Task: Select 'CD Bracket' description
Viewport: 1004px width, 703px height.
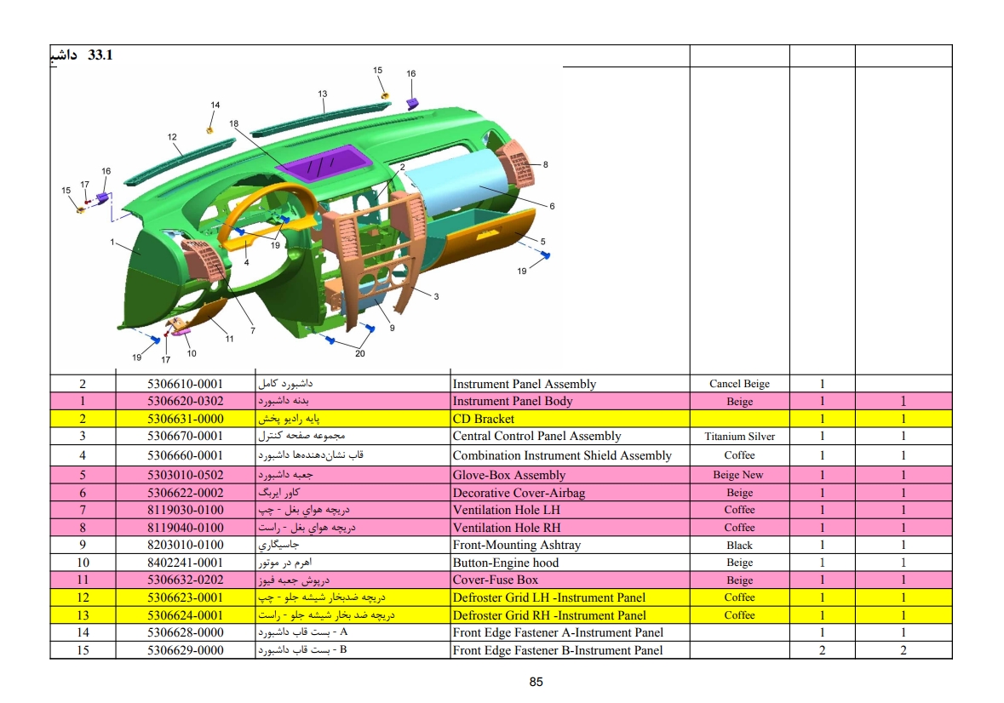Action: pyautogui.click(x=484, y=419)
